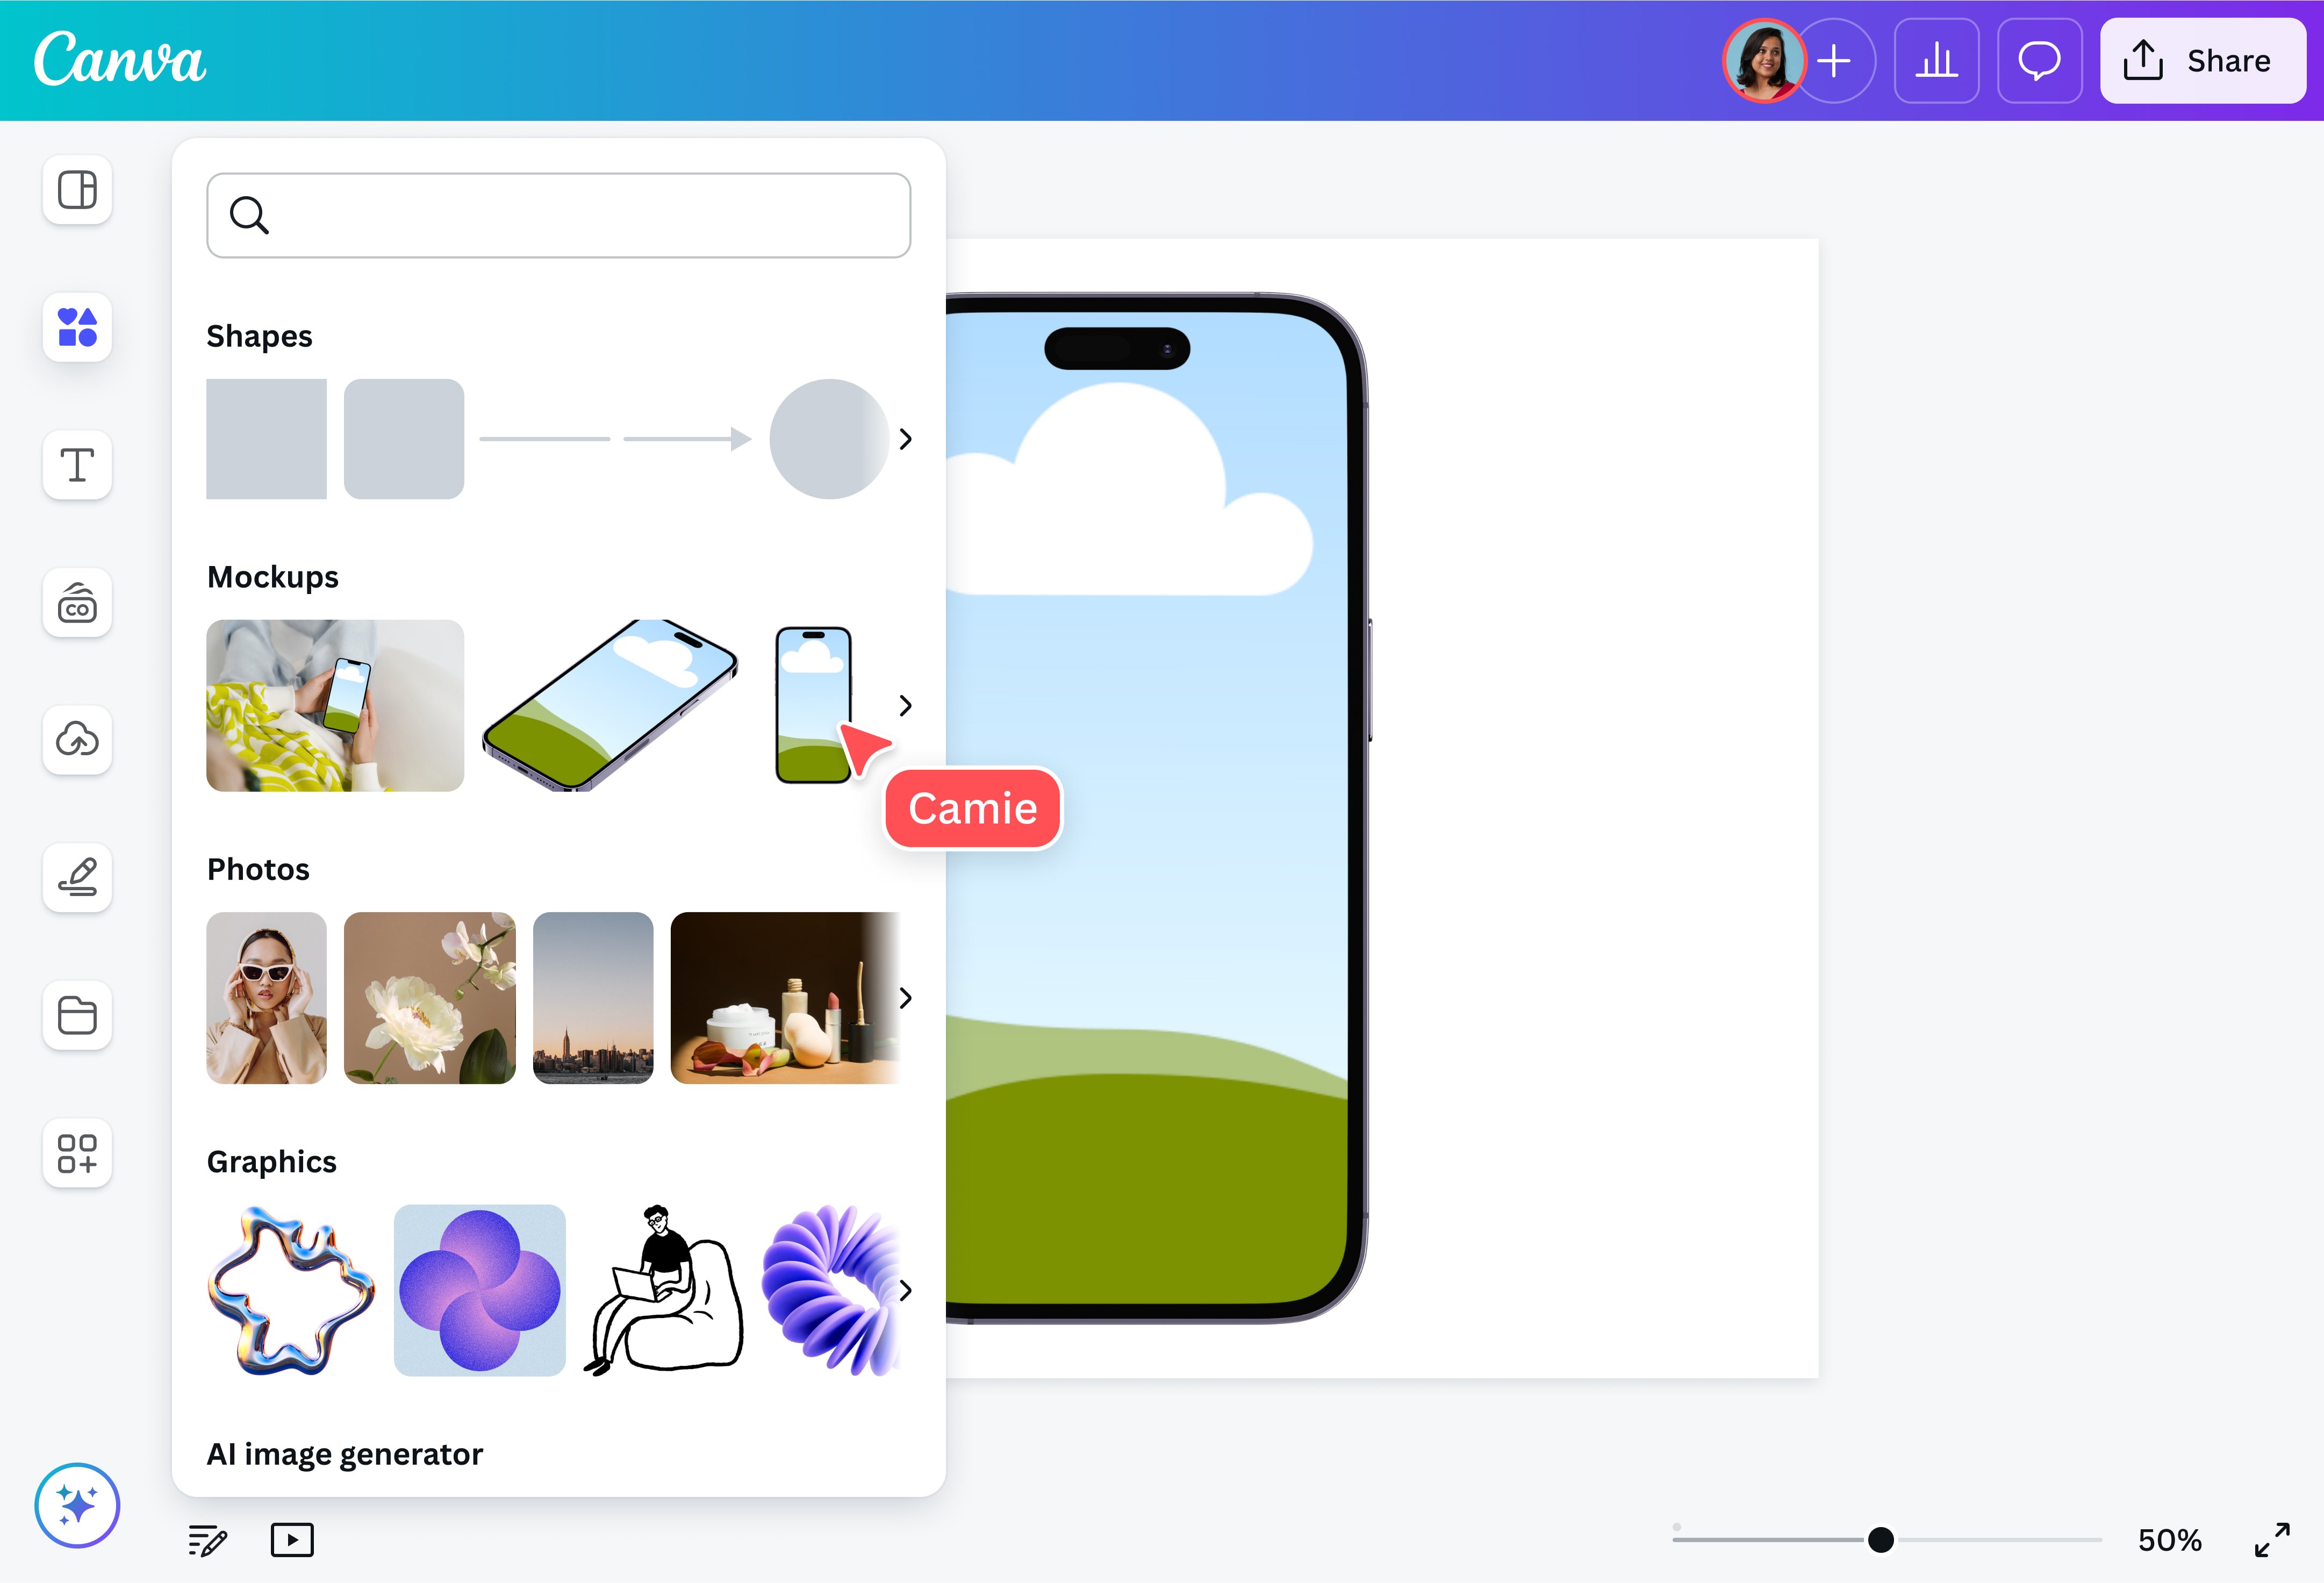Open the Text tool in sidebar
The height and width of the screenshot is (1583, 2324).
[77, 465]
